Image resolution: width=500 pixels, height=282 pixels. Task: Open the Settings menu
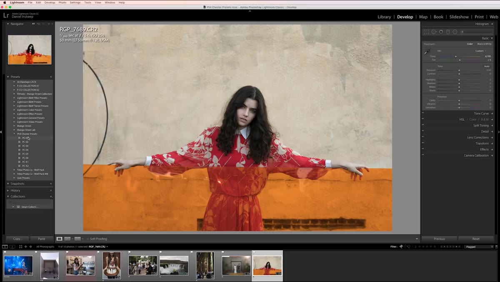pos(75,3)
